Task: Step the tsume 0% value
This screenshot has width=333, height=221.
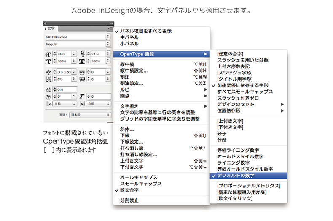Action: (x=54, y=79)
